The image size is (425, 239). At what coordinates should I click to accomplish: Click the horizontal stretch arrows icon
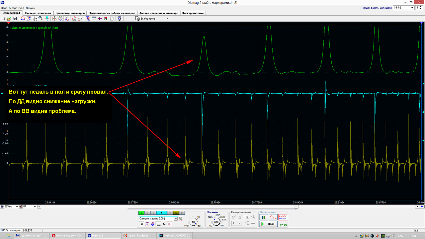tap(23, 19)
